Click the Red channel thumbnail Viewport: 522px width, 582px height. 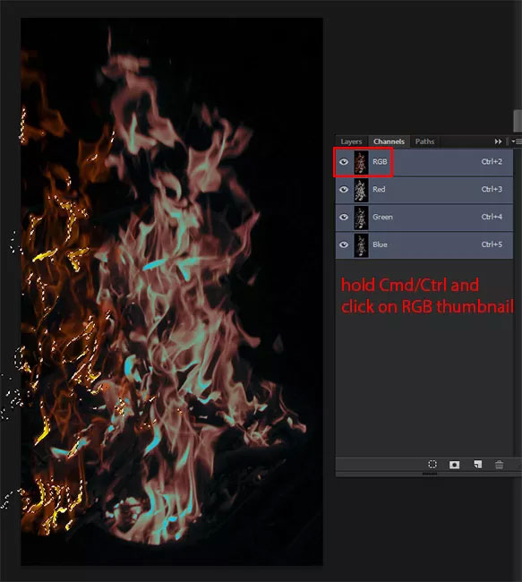(361, 190)
